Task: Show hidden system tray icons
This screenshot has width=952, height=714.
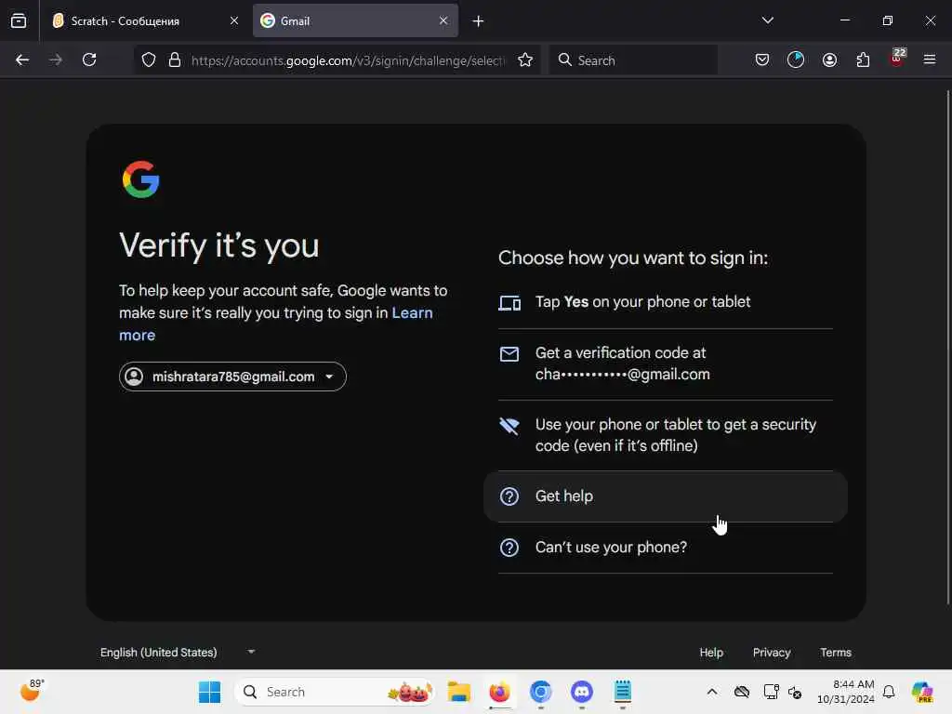Action: [712, 692]
